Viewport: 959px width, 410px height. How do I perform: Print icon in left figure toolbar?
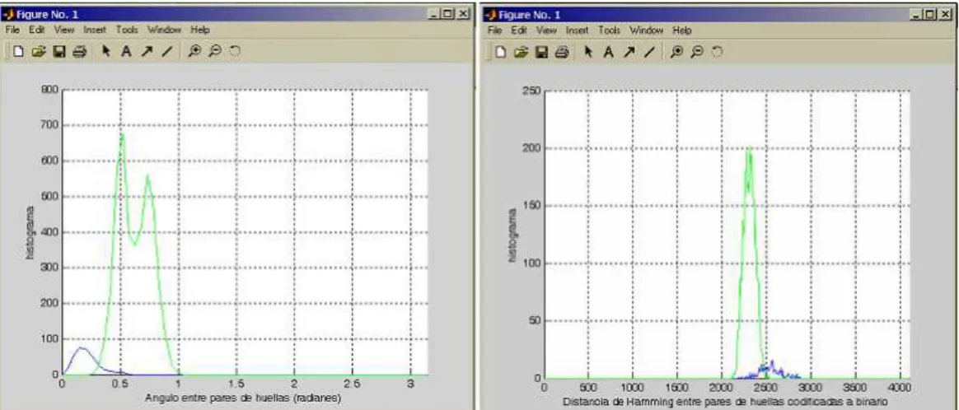click(80, 52)
